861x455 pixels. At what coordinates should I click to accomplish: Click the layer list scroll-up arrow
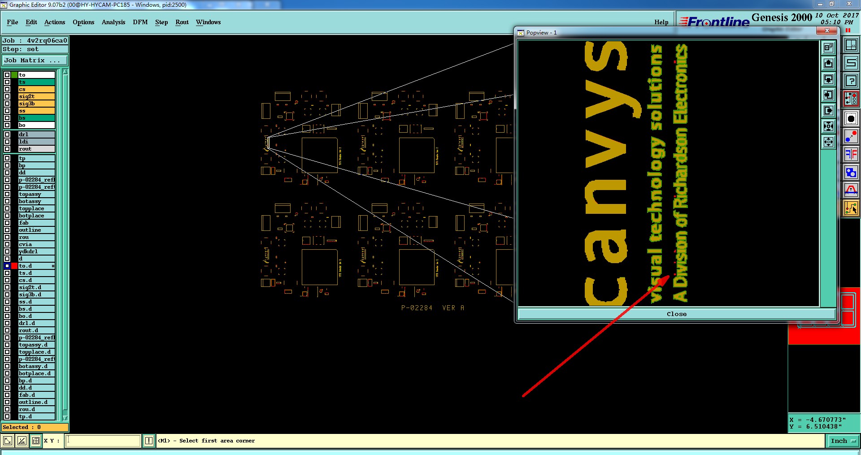(65, 72)
